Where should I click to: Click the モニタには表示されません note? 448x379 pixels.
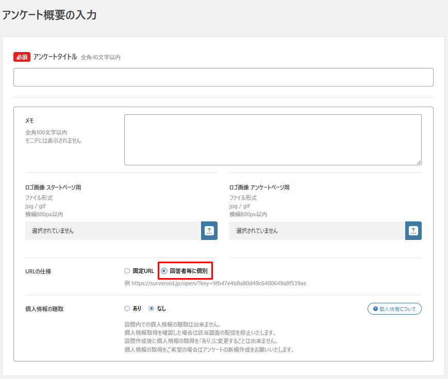coord(53,141)
